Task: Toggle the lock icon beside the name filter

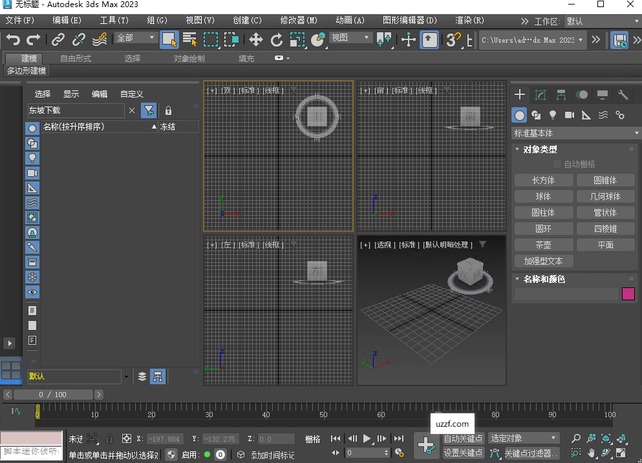Action: pyautogui.click(x=167, y=110)
